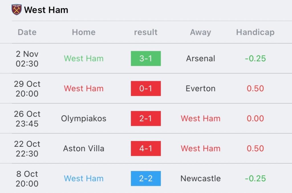Screen dimensions: 292x193
Task: Open the green 3-1 result badge
Action: pyautogui.click(x=146, y=59)
